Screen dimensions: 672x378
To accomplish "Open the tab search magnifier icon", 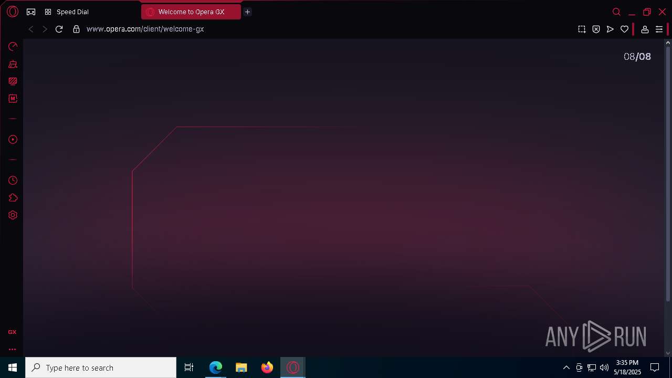I will (616, 12).
